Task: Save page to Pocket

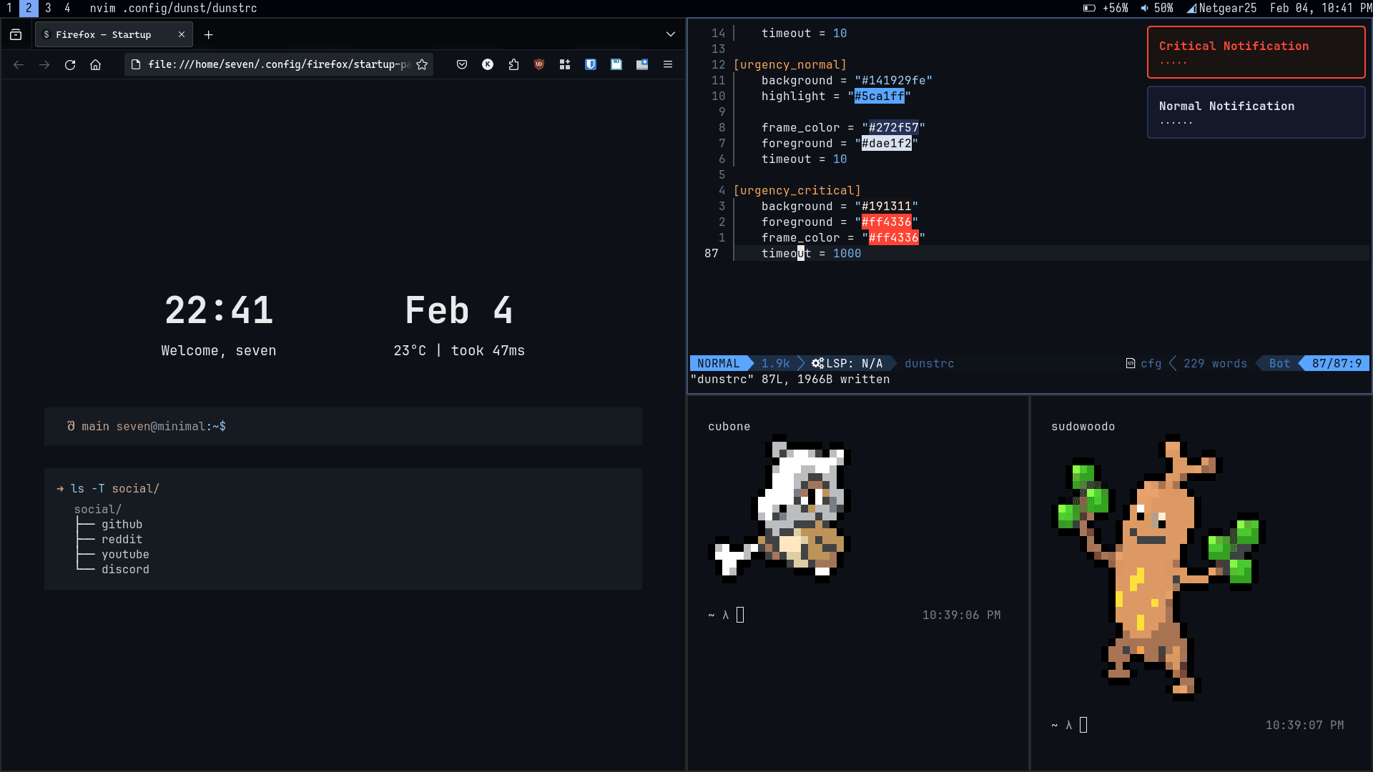Action: (x=462, y=64)
